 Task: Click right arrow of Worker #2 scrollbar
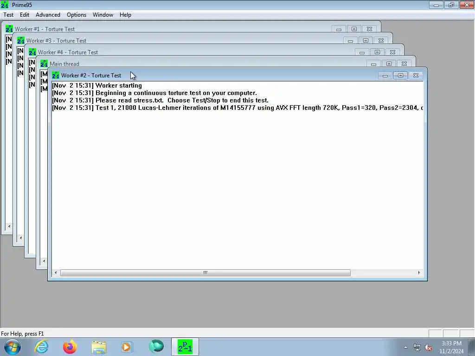[419, 273]
